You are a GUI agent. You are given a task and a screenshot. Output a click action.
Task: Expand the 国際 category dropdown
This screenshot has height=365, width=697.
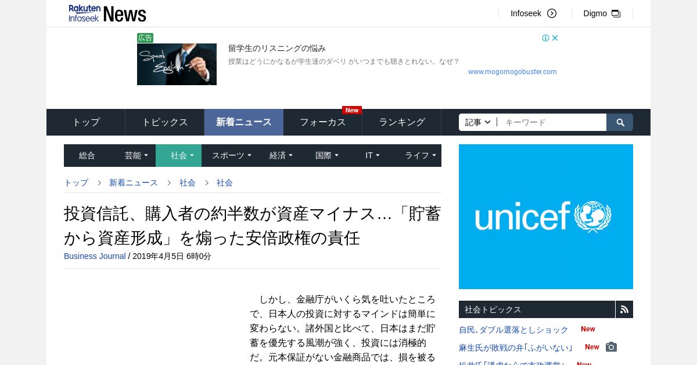coord(326,155)
